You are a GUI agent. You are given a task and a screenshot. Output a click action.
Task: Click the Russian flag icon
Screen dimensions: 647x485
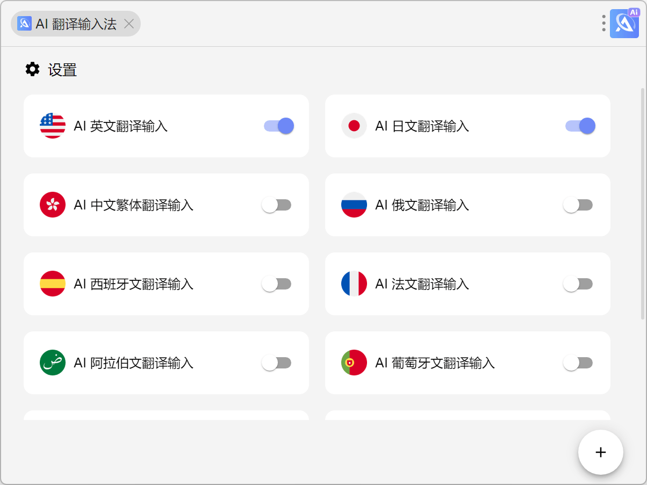click(x=354, y=205)
